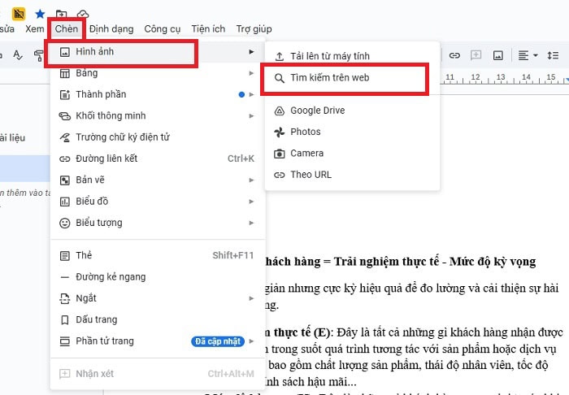
Task: Open the Định dạng menu
Action: click(111, 29)
